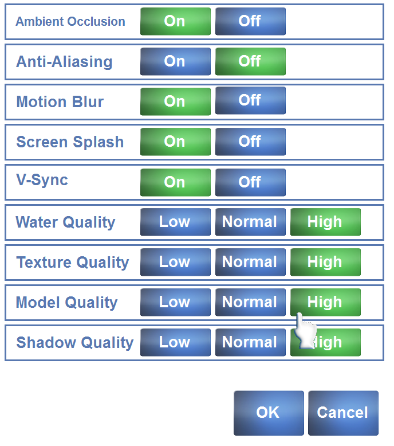The image size is (394, 446).
Task: Set Shadow Quality to Low
Action: point(175,343)
